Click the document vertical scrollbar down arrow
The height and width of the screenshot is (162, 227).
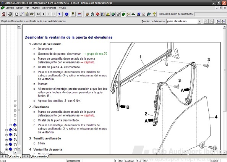pyautogui.click(x=225, y=152)
